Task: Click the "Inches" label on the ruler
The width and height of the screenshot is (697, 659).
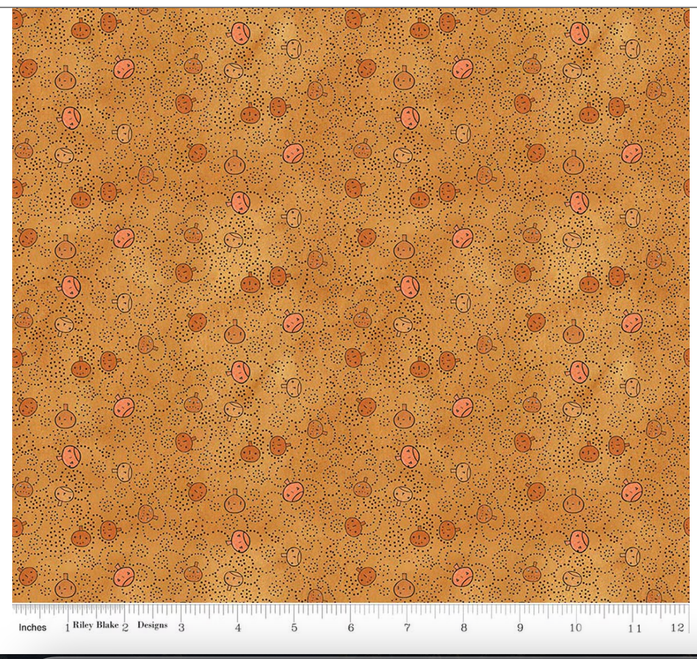Action: pos(32,627)
